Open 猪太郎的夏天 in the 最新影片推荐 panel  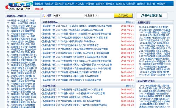click(x=155, y=64)
